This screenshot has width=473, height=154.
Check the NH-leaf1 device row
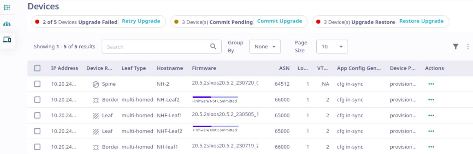tap(37, 147)
